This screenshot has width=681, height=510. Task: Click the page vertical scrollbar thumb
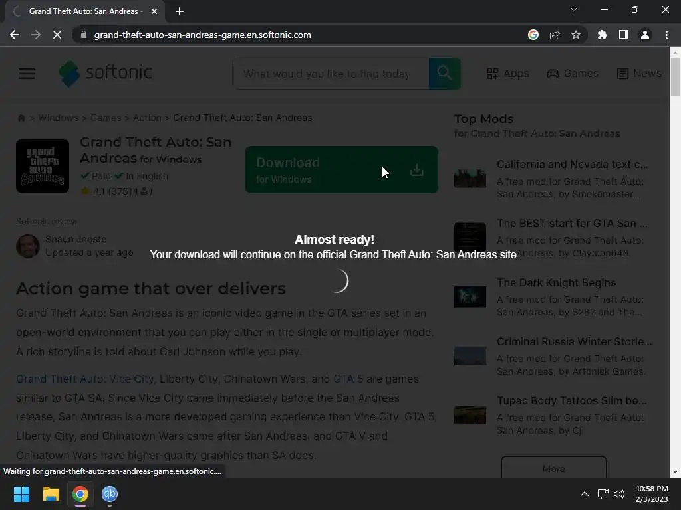click(x=675, y=77)
